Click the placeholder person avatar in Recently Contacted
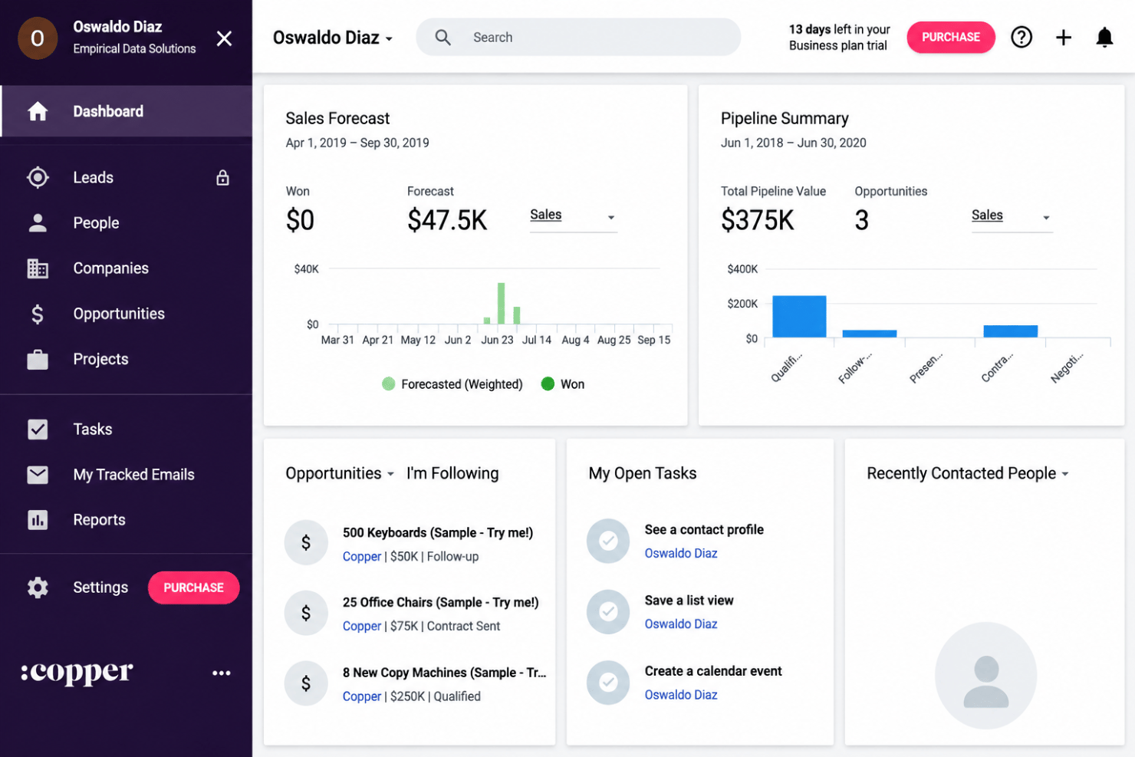This screenshot has height=757, width=1135. 985,675
